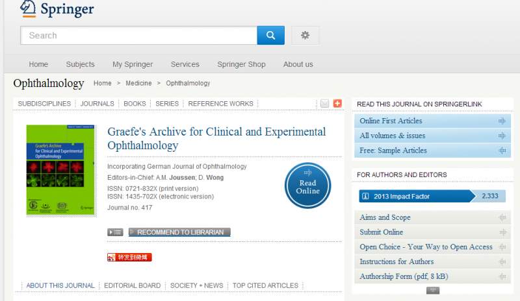Click the red plus share icon
The width and height of the screenshot is (520, 301).
click(x=337, y=104)
